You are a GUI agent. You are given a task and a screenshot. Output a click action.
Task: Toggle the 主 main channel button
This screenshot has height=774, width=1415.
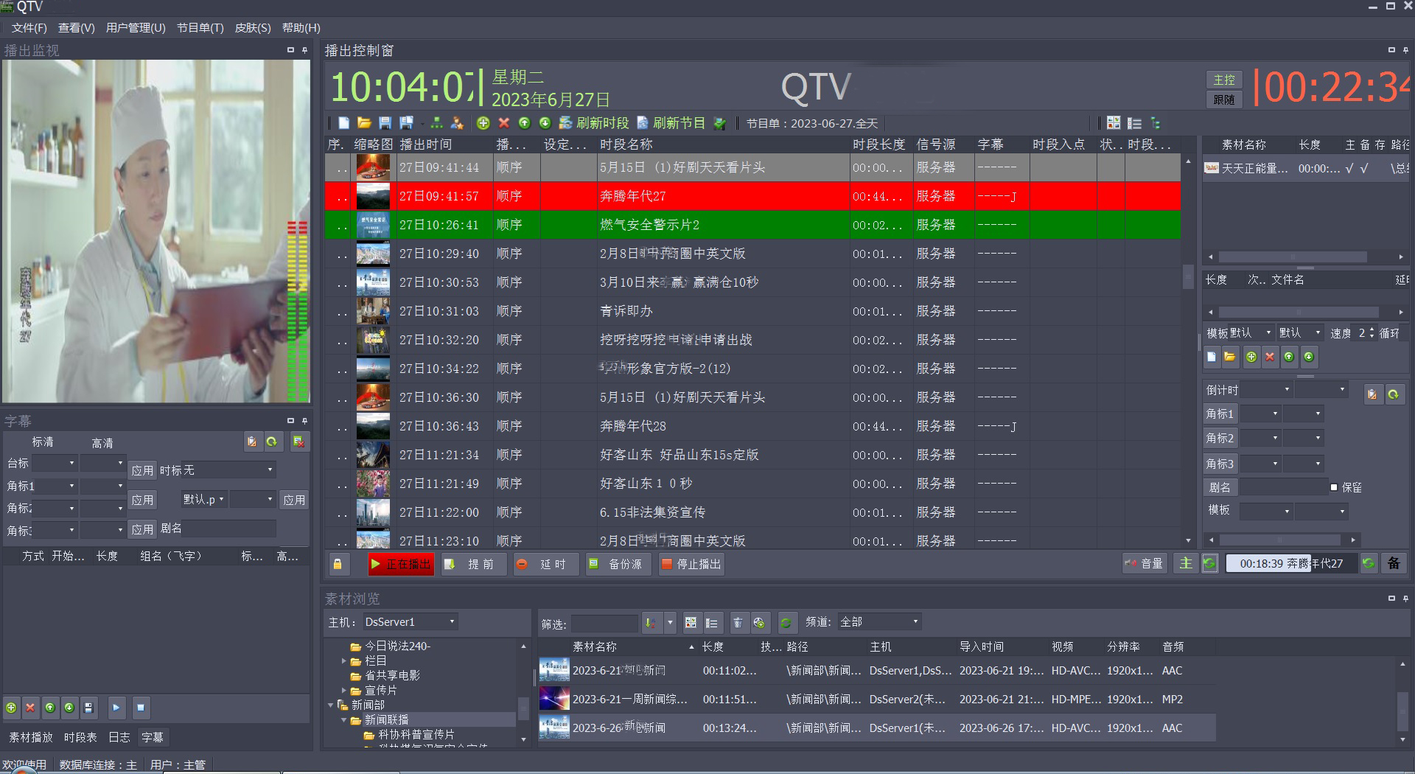[1186, 563]
